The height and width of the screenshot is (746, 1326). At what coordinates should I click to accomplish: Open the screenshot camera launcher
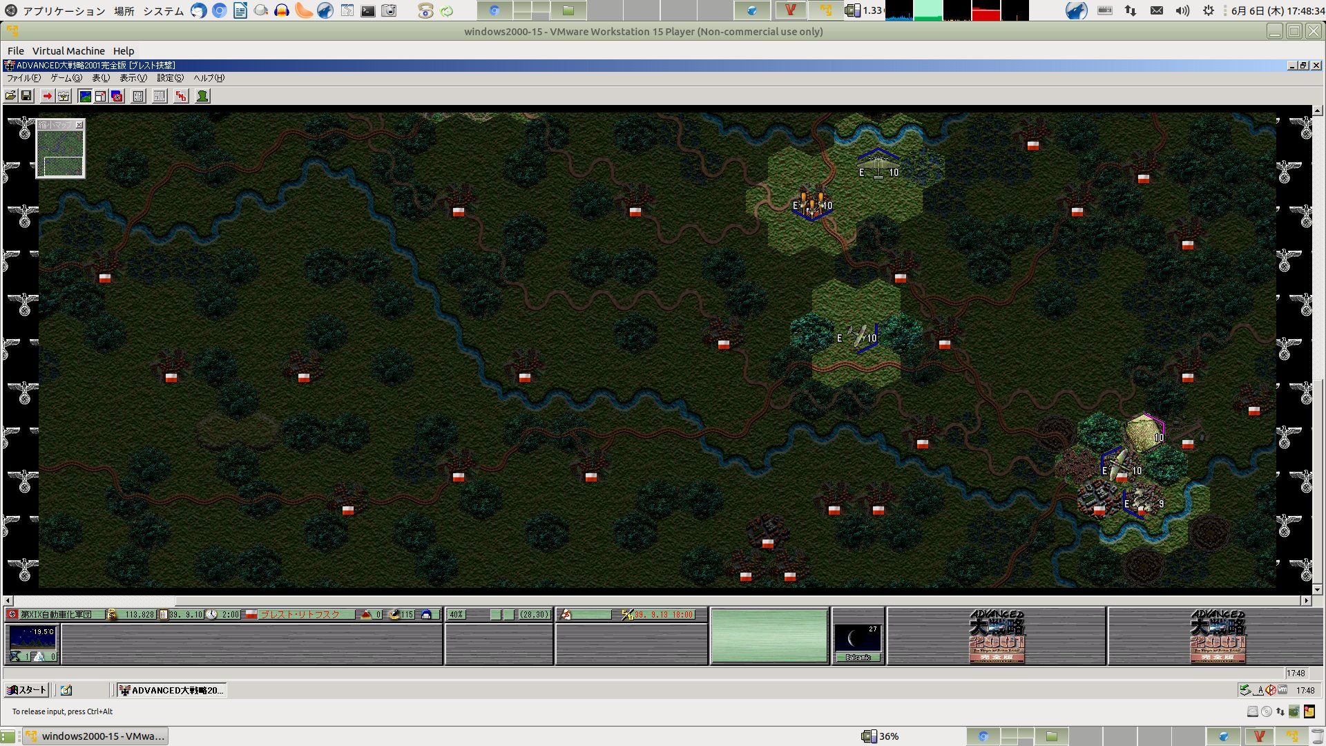pos(390,10)
